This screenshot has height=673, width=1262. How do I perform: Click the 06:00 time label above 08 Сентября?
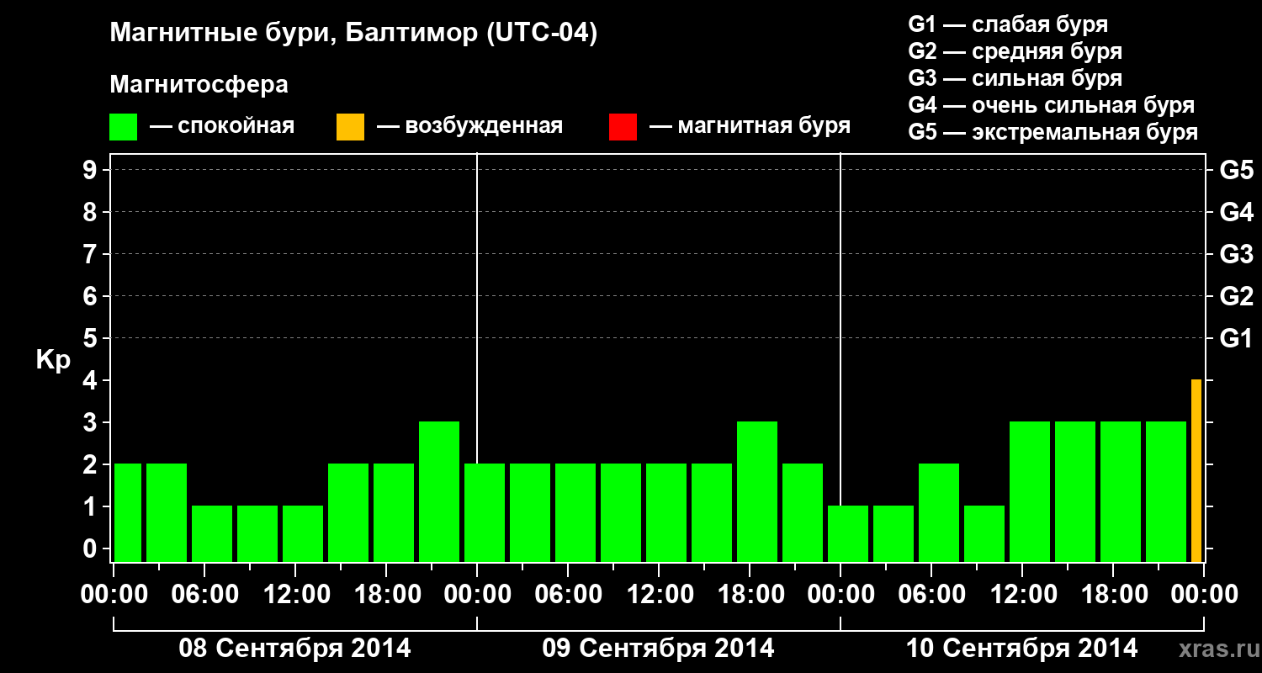(x=204, y=594)
